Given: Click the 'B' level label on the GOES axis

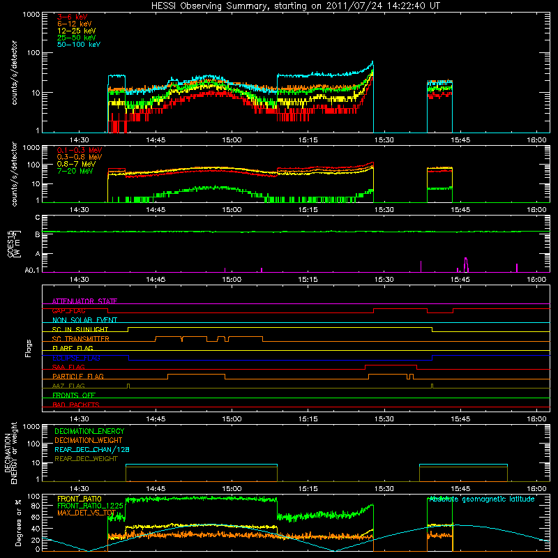Looking at the screenshot, I should (38, 234).
